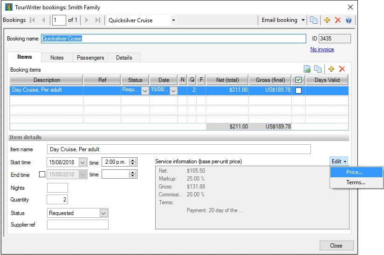The height and width of the screenshot is (255, 384).
Task: Open the Status dropdown showing Requested
Action: 103,213
